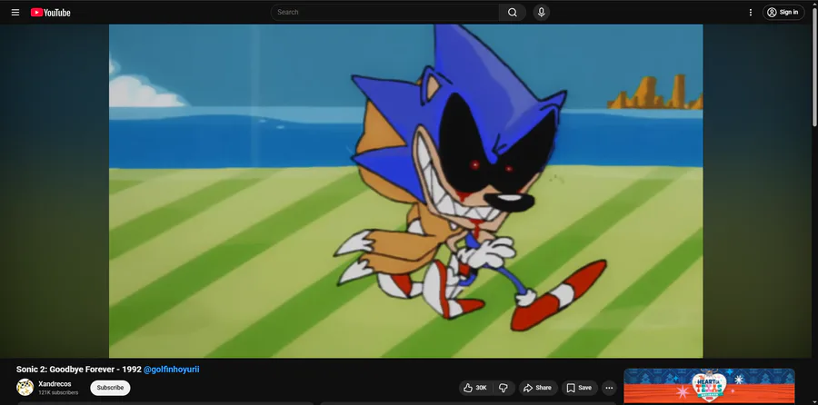Open the Xandrecos channel name link

[55, 383]
